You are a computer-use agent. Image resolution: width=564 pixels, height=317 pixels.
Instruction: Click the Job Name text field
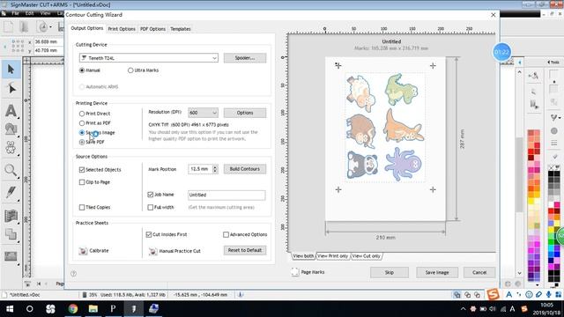point(226,195)
